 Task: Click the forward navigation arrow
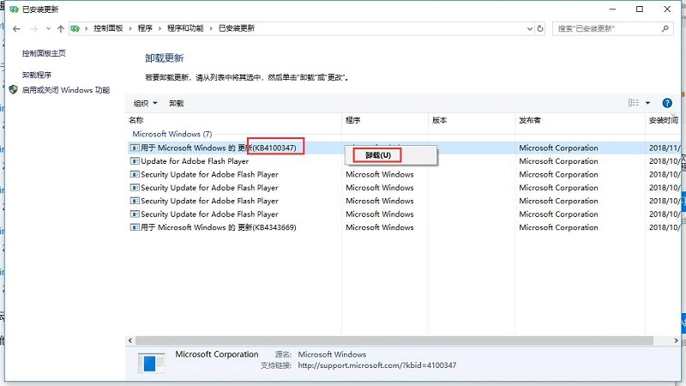coord(34,29)
